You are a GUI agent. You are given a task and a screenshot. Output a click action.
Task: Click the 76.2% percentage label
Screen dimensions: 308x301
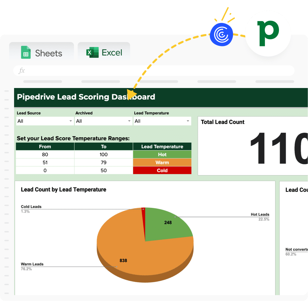point(26,269)
